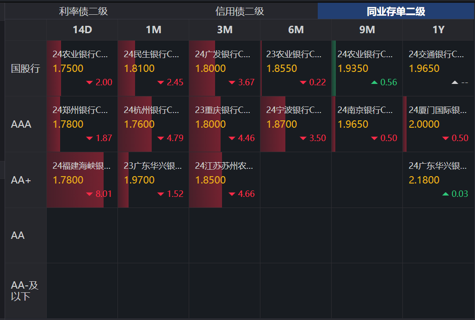This screenshot has height=320, width=475.
Task: Click red down arrow beside 3.67
Action: click(x=232, y=83)
